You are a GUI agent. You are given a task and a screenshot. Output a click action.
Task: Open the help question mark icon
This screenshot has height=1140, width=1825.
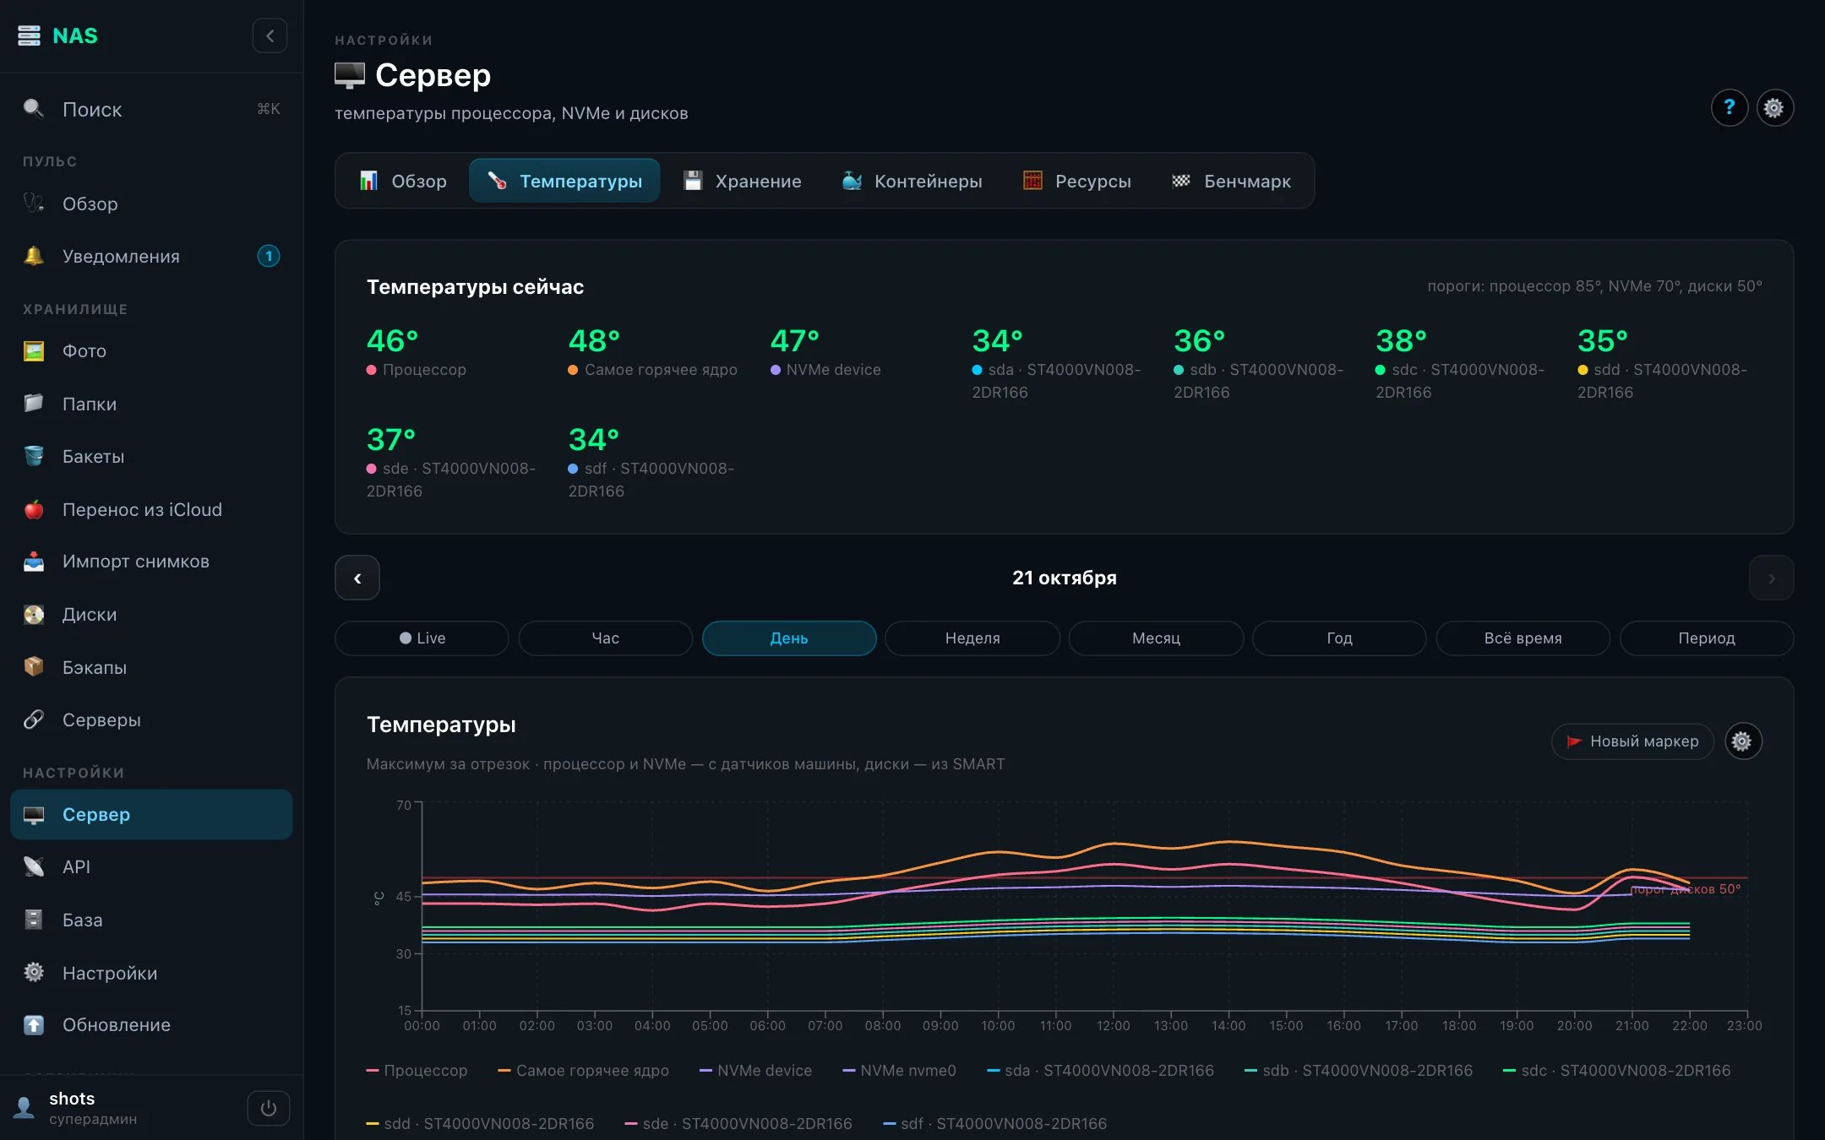[1729, 107]
